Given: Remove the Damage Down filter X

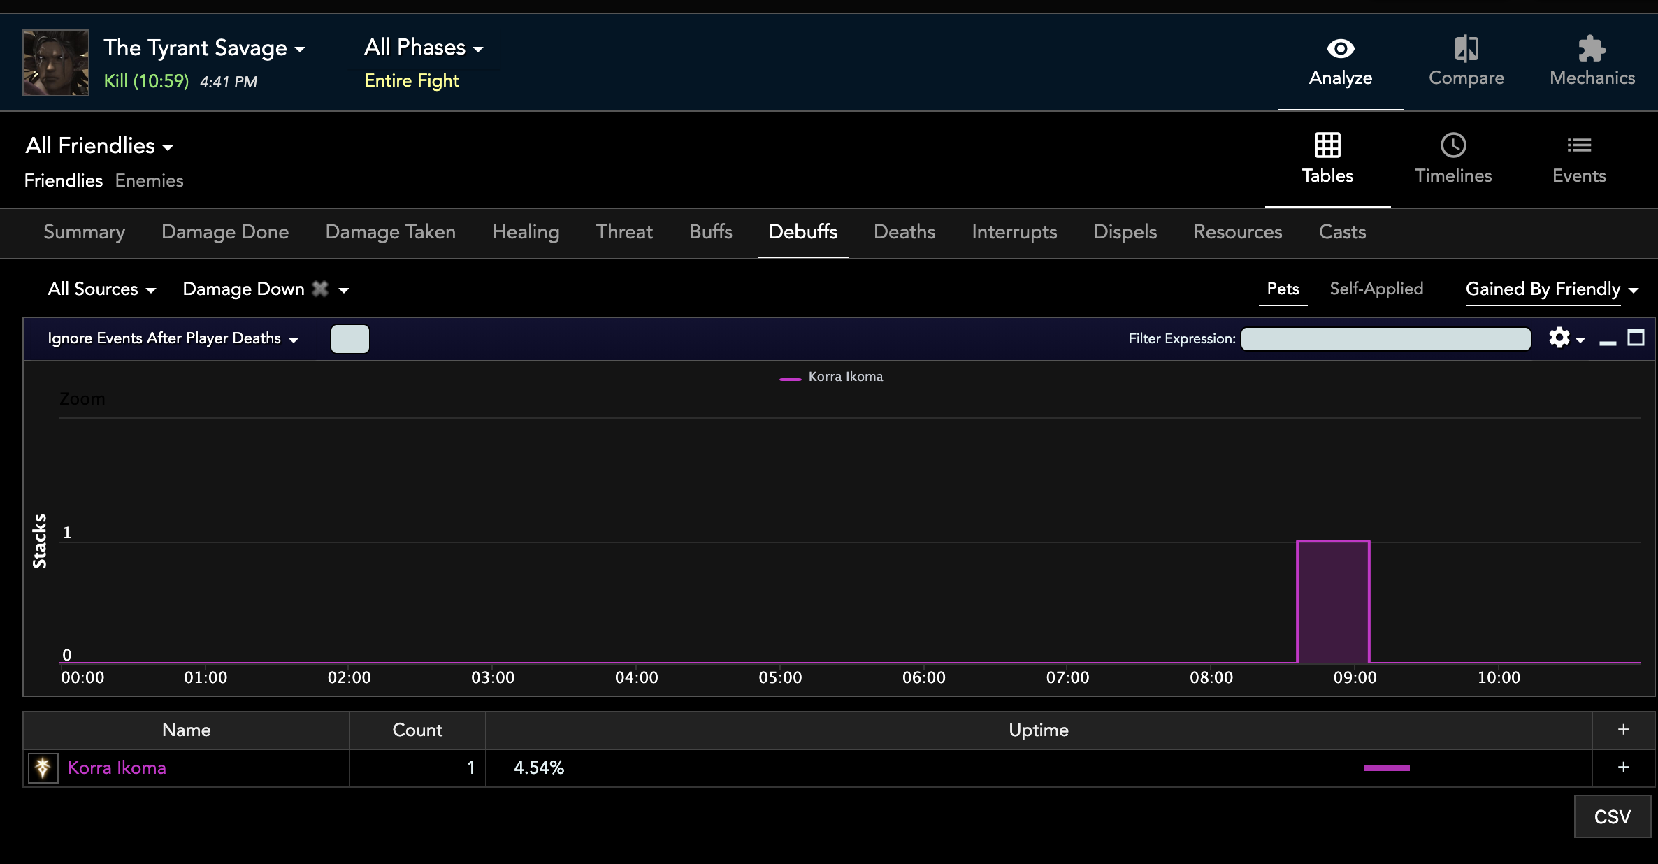Looking at the screenshot, I should pos(320,289).
